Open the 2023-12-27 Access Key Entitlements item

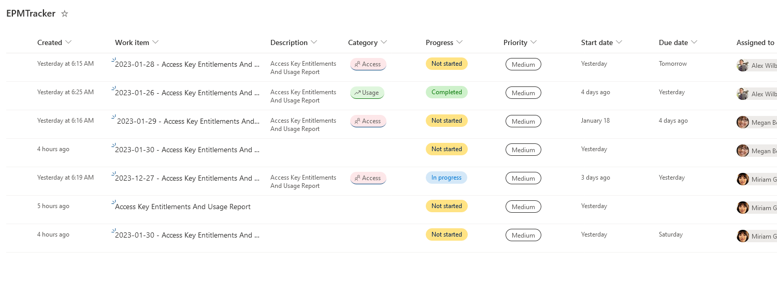pos(187,179)
